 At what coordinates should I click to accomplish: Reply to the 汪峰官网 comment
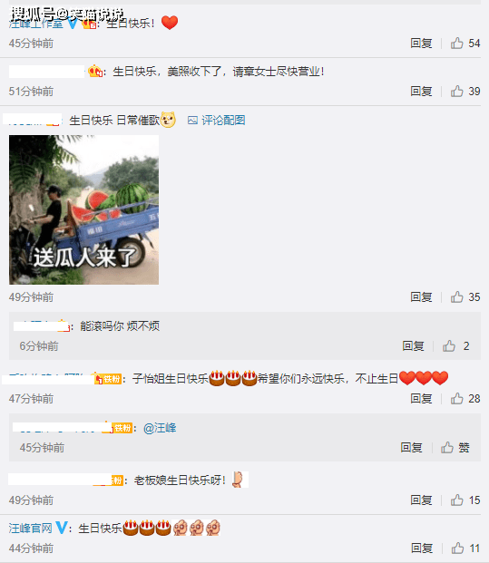422,548
